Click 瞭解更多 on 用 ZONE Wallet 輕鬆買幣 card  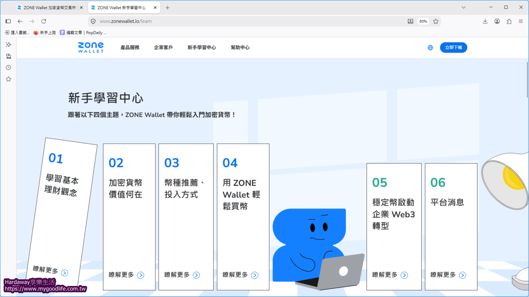(x=235, y=275)
